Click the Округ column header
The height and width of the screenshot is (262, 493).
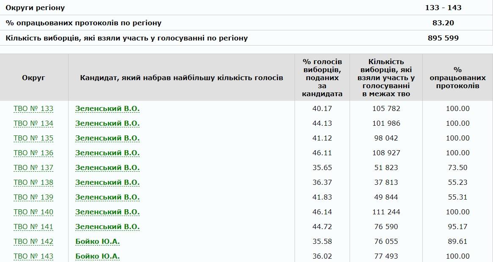point(33,78)
